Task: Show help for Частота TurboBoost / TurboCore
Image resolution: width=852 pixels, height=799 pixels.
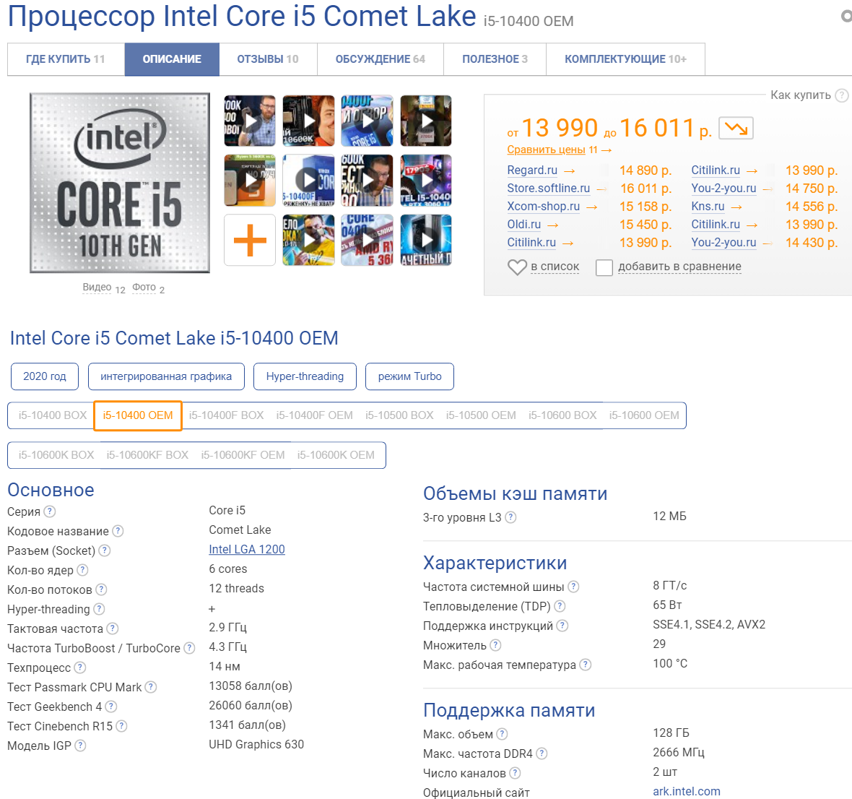Action: pos(189,648)
